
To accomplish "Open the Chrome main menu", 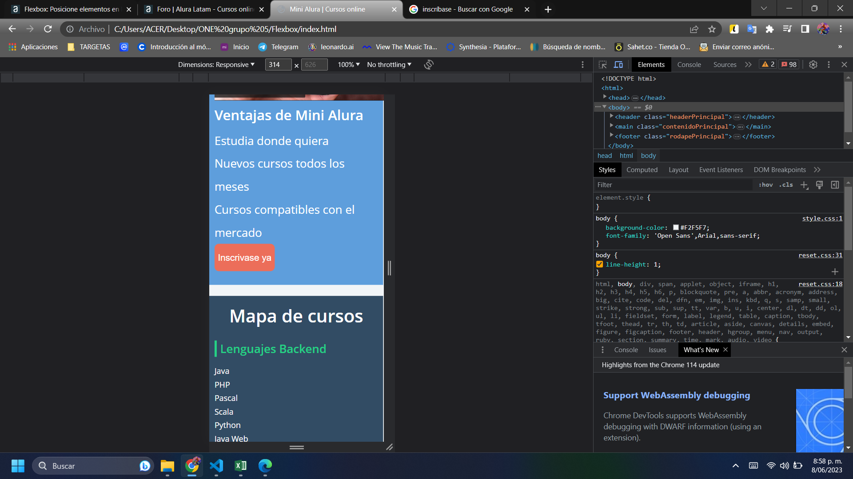I will (x=841, y=29).
